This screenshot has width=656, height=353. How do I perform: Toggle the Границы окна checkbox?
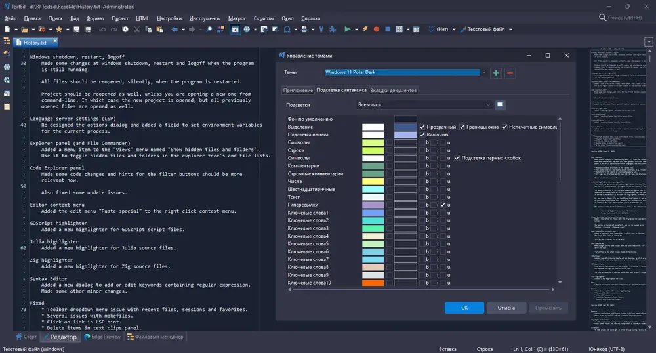462,127
